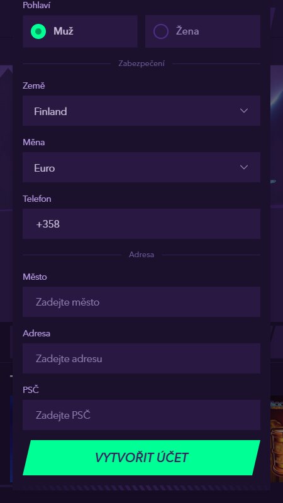Viewport: 283px width, 503px height.
Task: Open the Měna dropdown showing Euro
Action: pyautogui.click(x=141, y=167)
